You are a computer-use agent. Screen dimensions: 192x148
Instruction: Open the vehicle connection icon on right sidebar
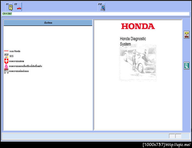click(x=187, y=35)
